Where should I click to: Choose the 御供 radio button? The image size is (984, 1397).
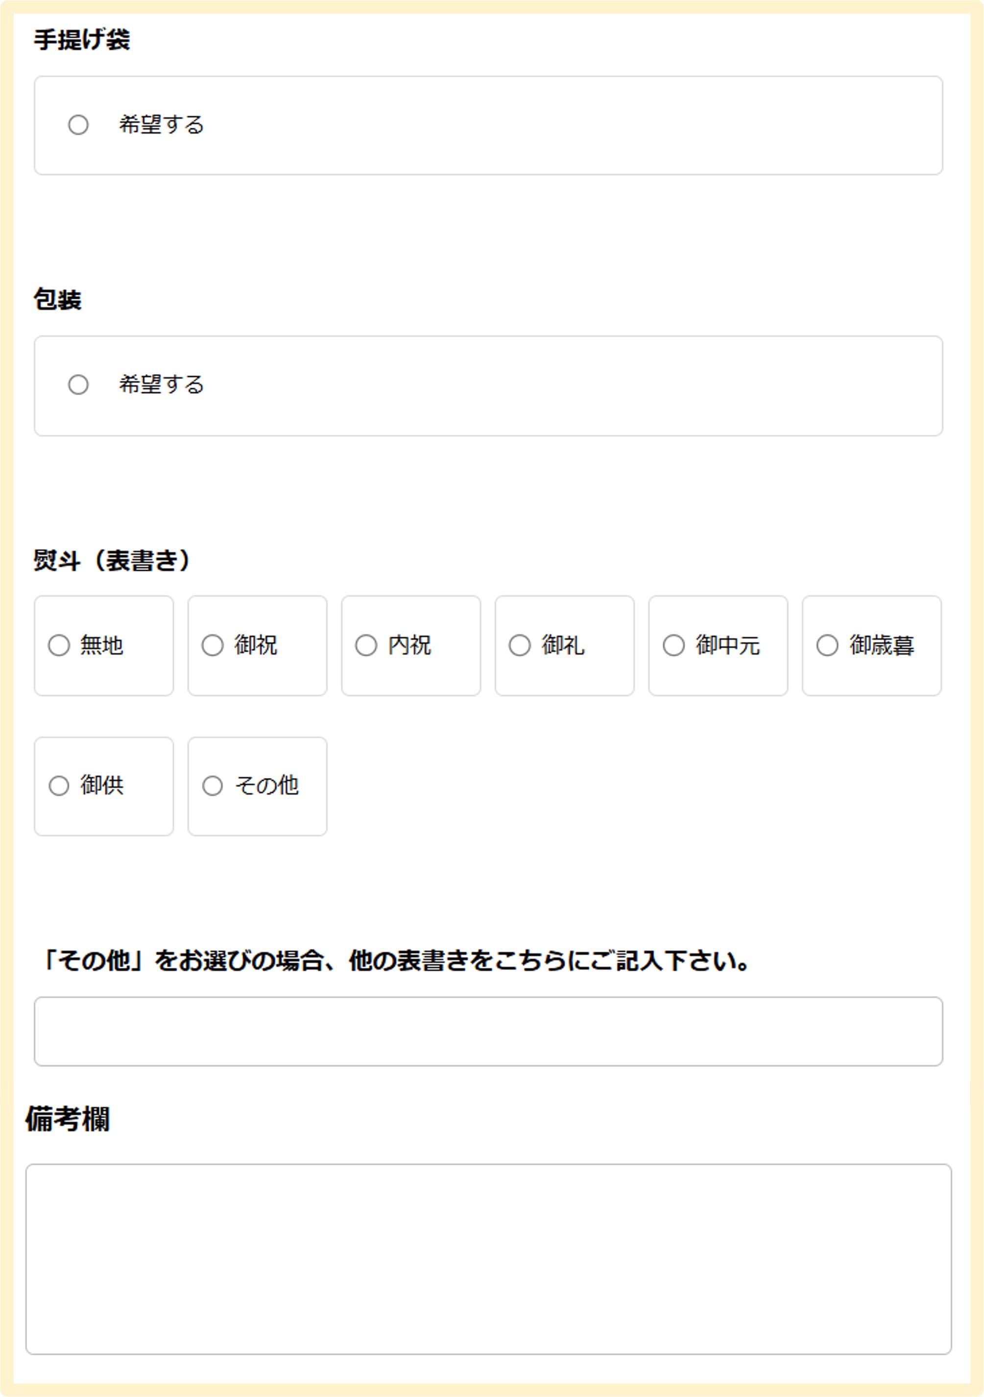(59, 785)
